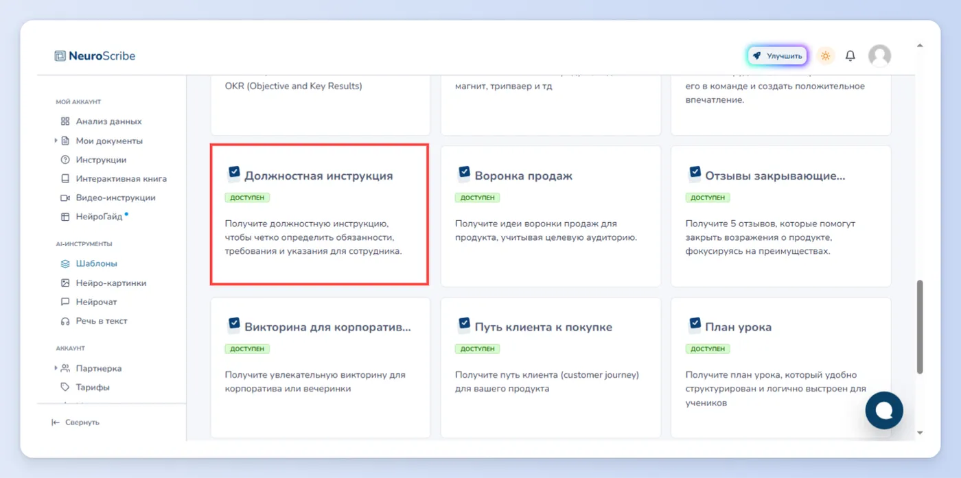Open the round chat widget button
This screenshot has height=478, width=961.
[884, 410]
